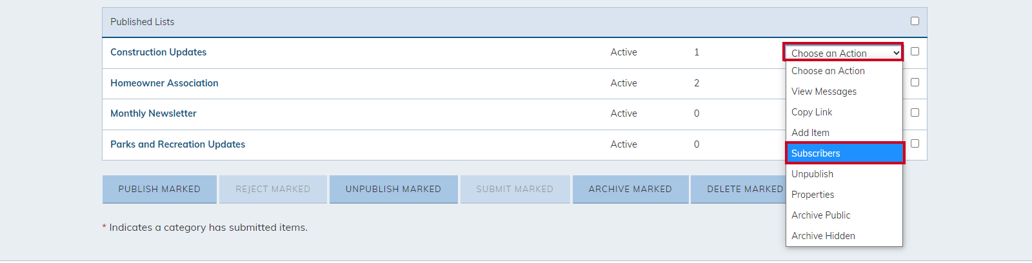Check the Published Lists header checkbox
This screenshot has height=263, width=1032.
pos(915,21)
